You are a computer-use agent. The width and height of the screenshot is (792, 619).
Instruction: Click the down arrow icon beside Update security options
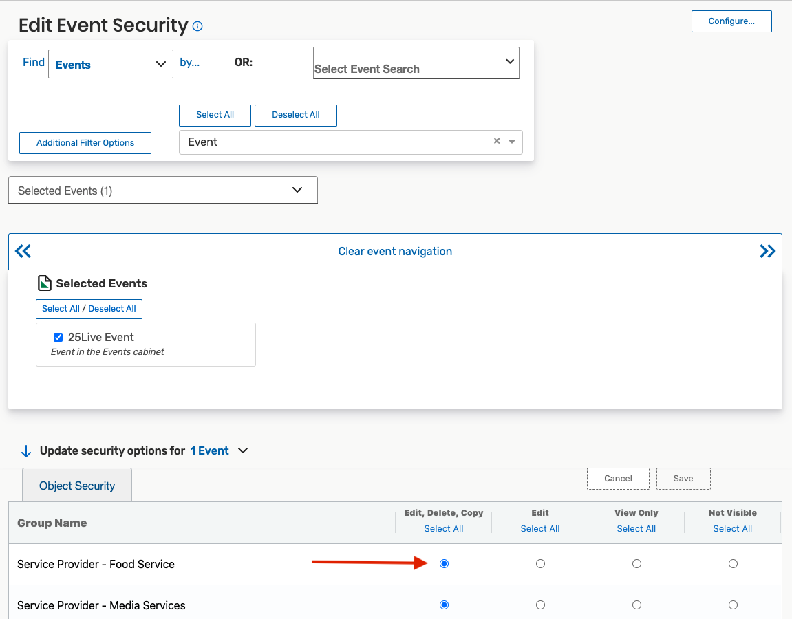click(26, 451)
